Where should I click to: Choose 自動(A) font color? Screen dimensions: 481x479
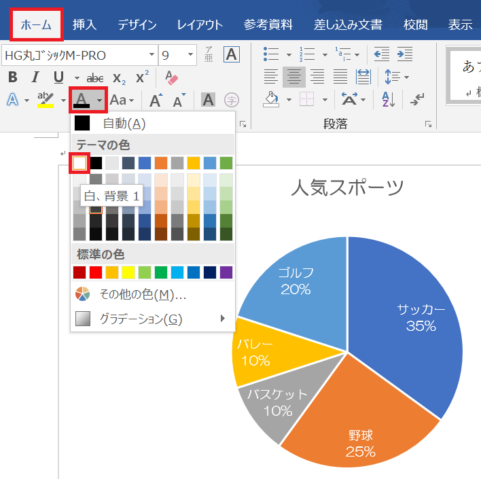153,124
